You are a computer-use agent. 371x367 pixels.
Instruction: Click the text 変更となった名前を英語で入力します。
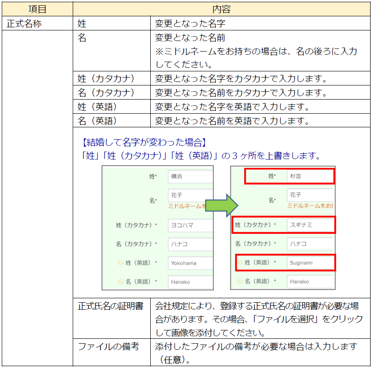click(232, 121)
